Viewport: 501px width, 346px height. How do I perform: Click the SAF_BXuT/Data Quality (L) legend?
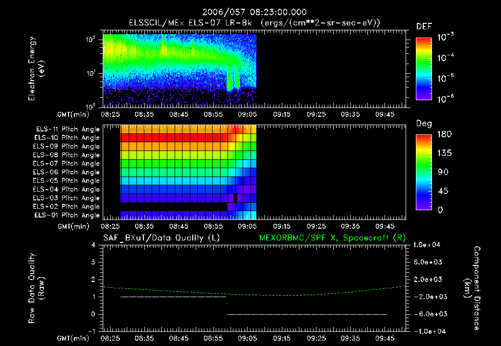[x=161, y=238]
